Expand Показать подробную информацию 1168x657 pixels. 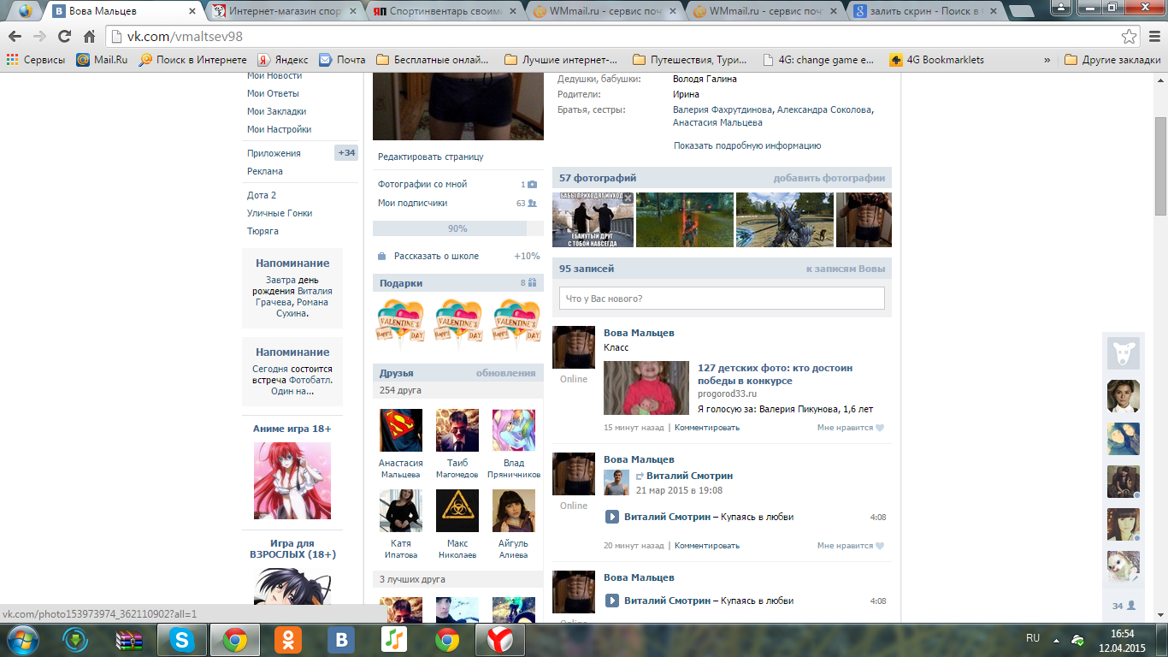747,145
